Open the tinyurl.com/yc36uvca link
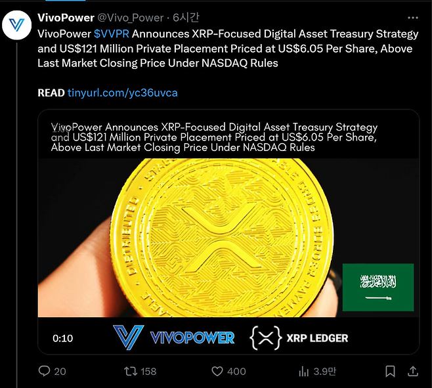 (122, 93)
